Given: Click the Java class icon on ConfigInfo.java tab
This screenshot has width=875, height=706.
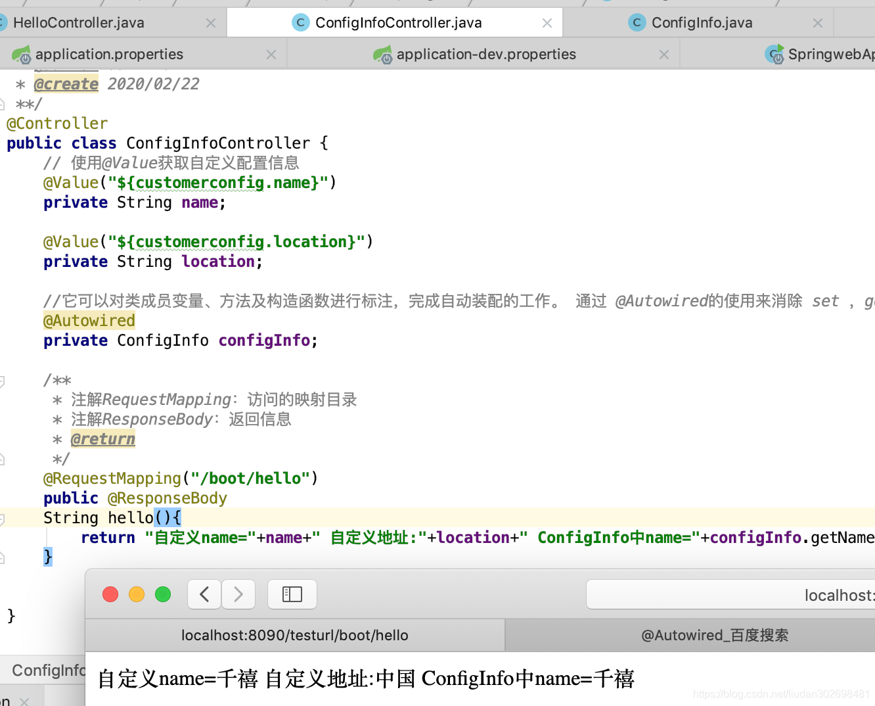Looking at the screenshot, I should point(637,22).
